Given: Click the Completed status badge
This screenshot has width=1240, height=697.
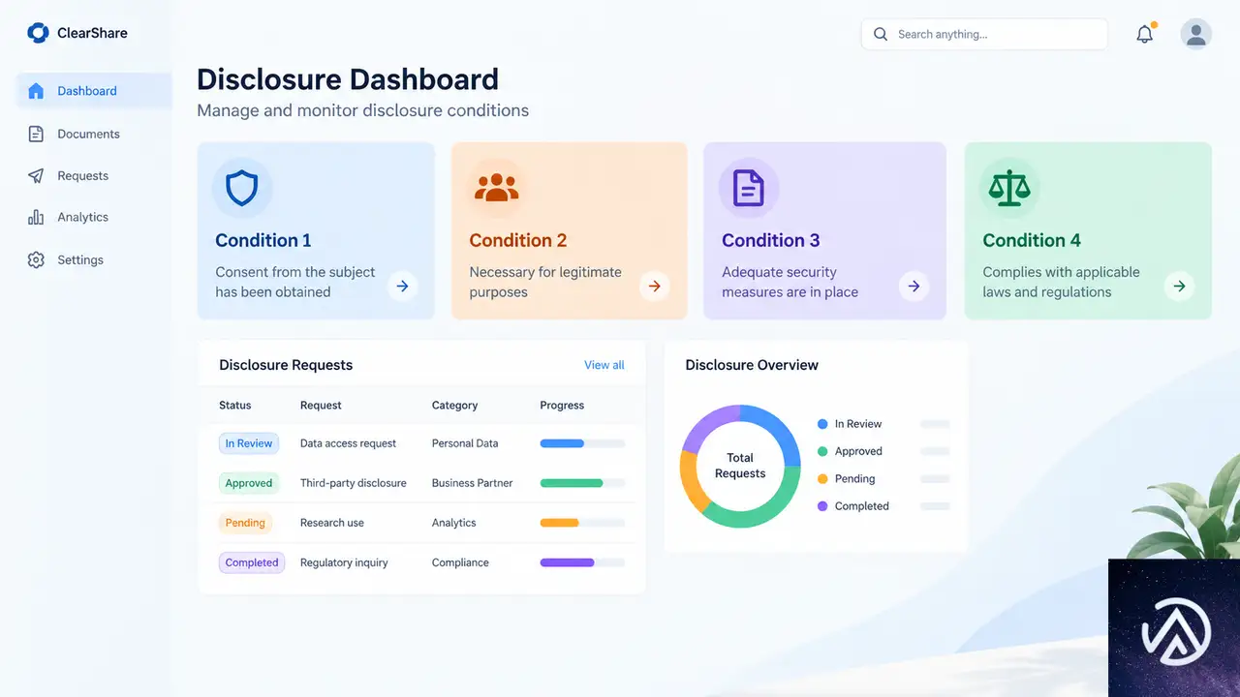Looking at the screenshot, I should pyautogui.click(x=252, y=562).
